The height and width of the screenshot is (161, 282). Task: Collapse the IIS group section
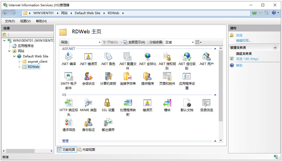tap(215, 95)
